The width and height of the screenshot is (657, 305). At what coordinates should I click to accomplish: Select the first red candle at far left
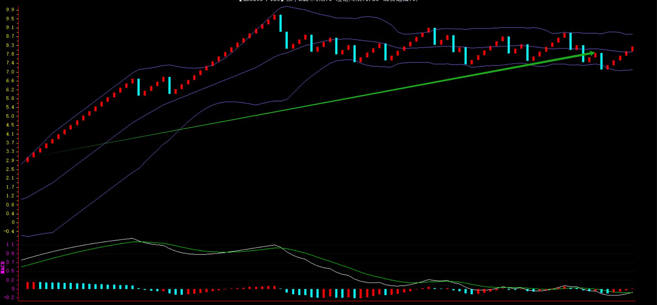[x=28, y=160]
